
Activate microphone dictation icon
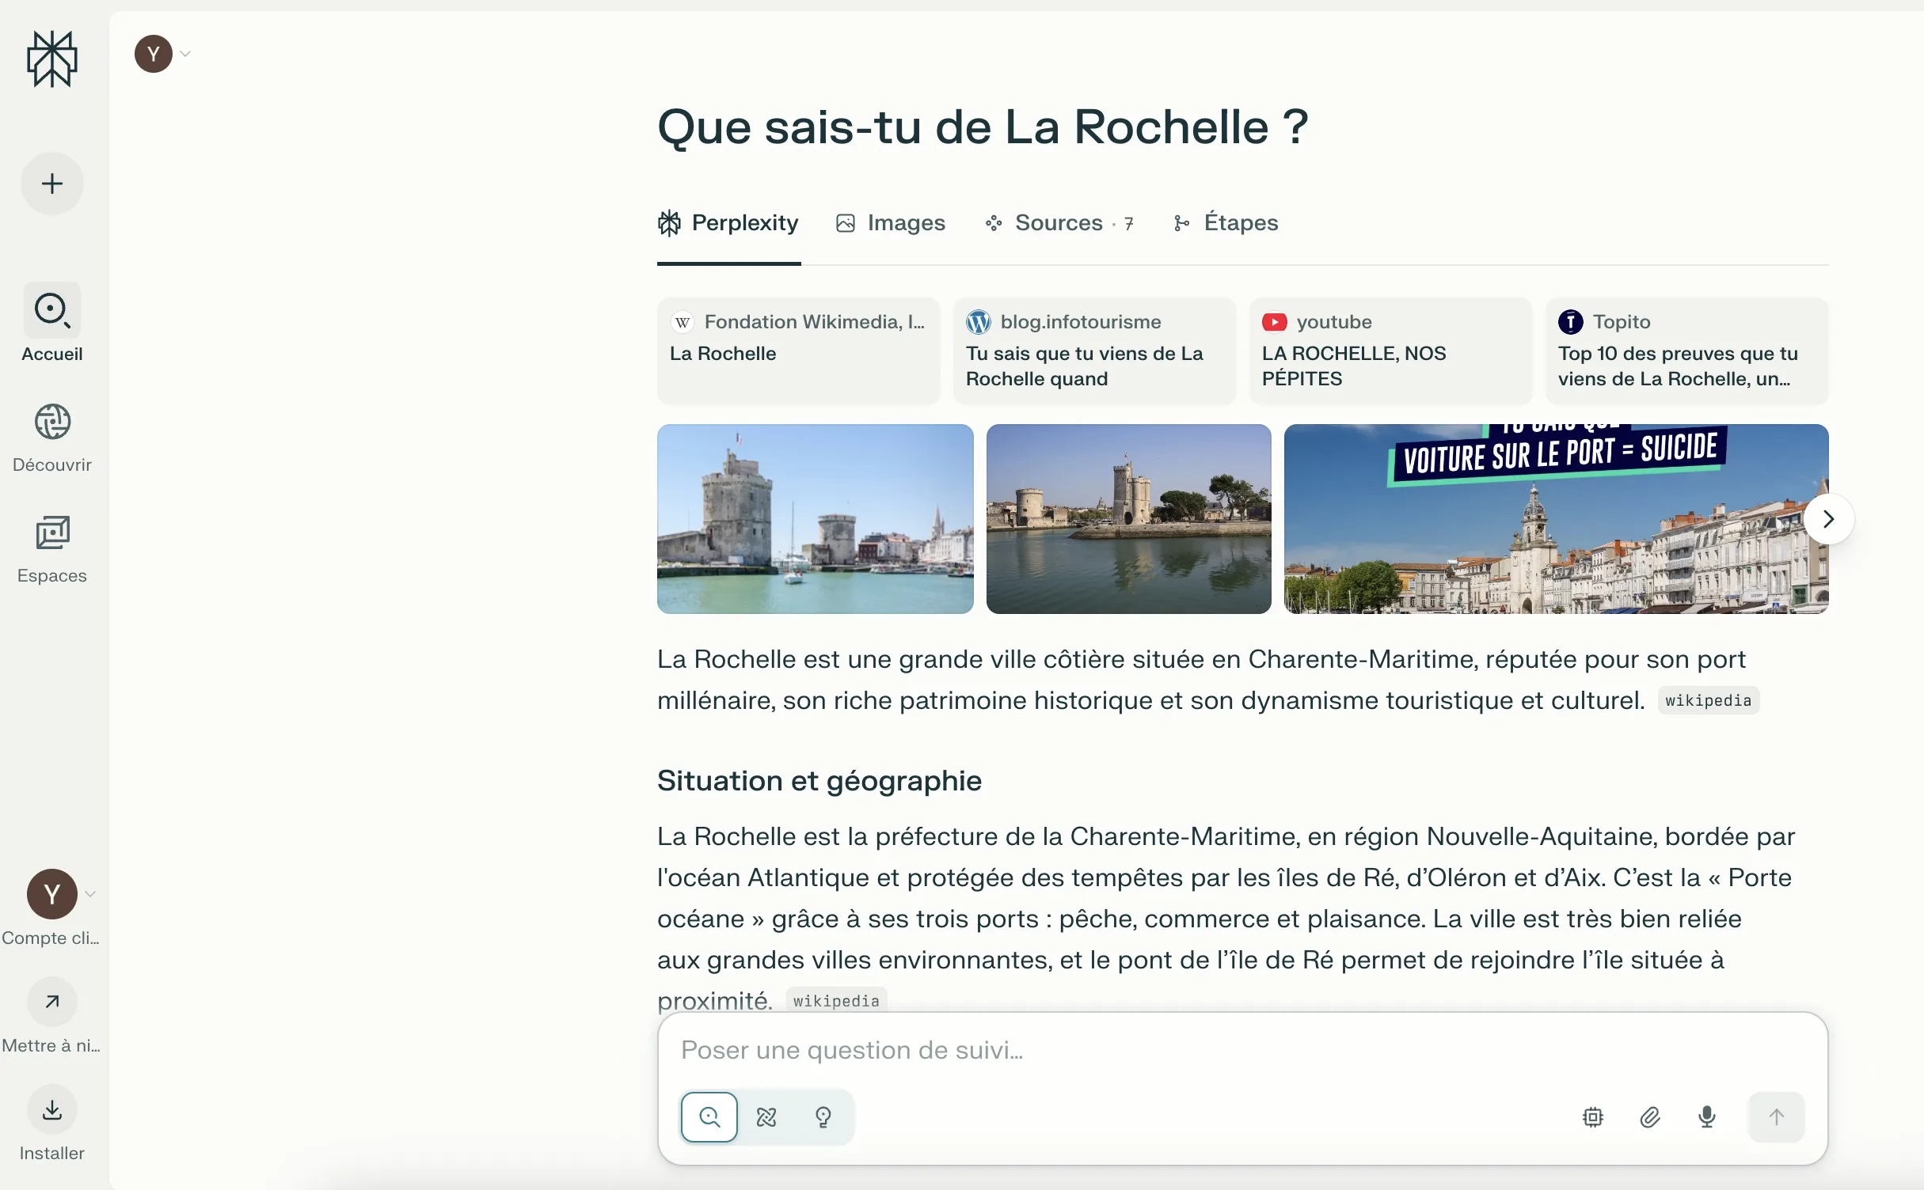1707,1117
